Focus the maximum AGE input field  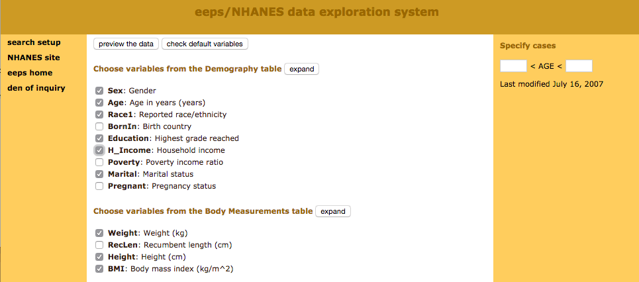pyautogui.click(x=579, y=66)
